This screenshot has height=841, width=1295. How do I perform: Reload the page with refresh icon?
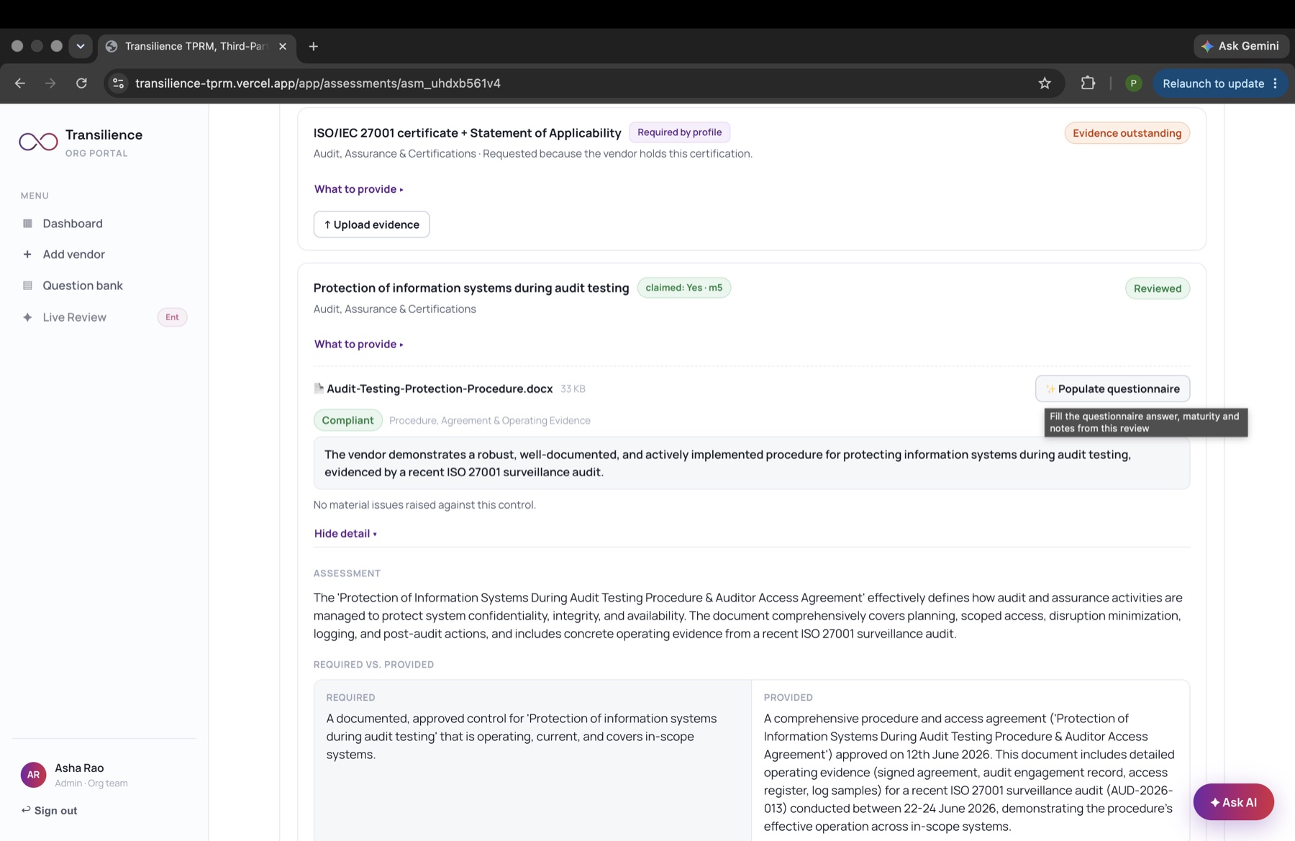tap(81, 83)
